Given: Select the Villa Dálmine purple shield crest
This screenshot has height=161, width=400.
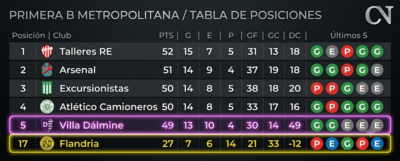Looking at the screenshot, I should (x=47, y=125).
